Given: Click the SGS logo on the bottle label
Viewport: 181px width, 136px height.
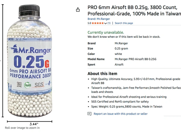Looking at the screenshot, I should [39, 85].
